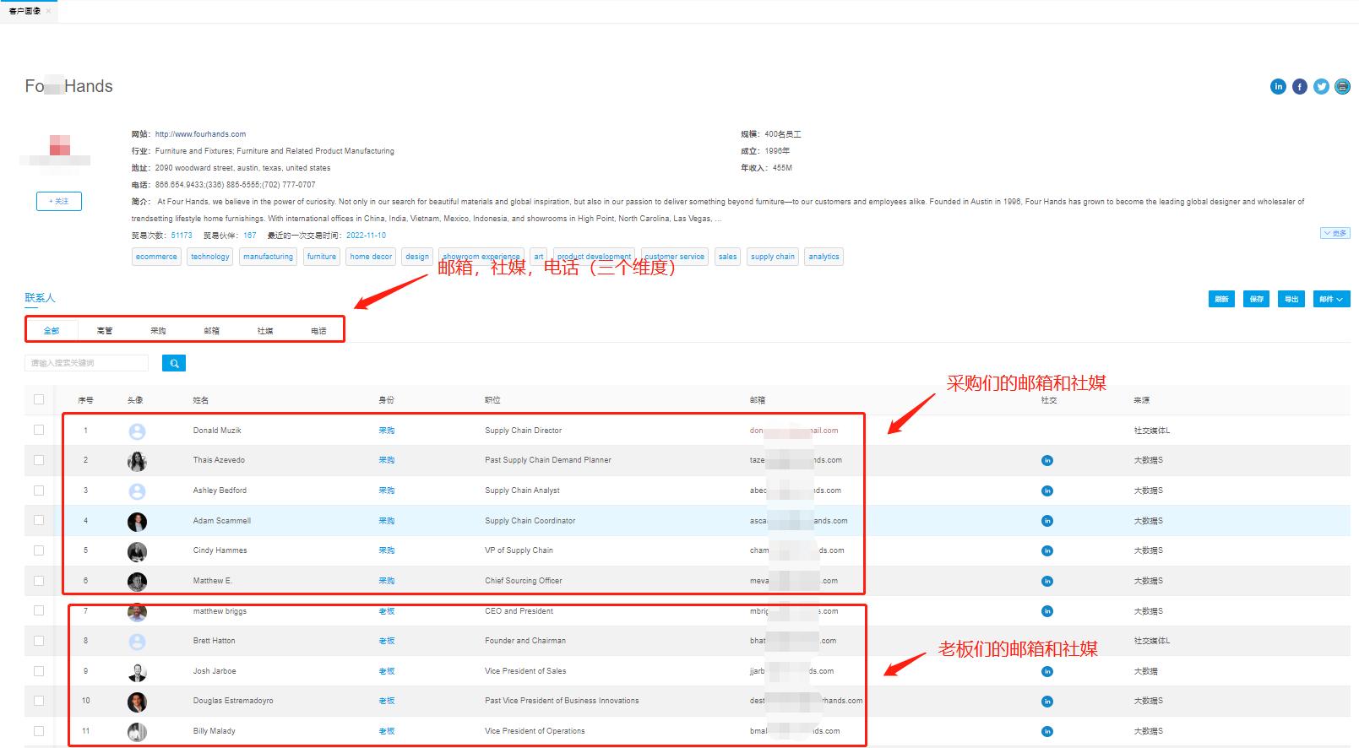Open Thais Azevedo's LinkedIn icon
This screenshot has width=1359, height=748.
tap(1047, 461)
